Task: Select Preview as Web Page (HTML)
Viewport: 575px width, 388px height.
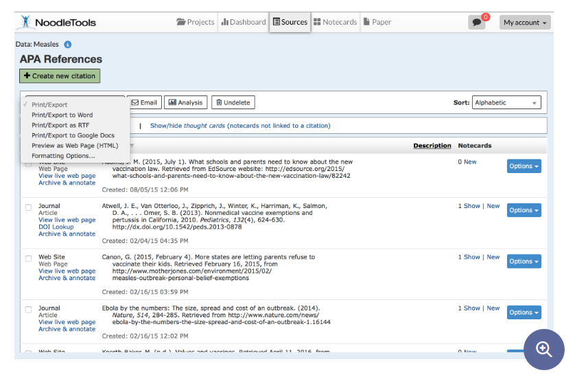Action: coord(75,146)
